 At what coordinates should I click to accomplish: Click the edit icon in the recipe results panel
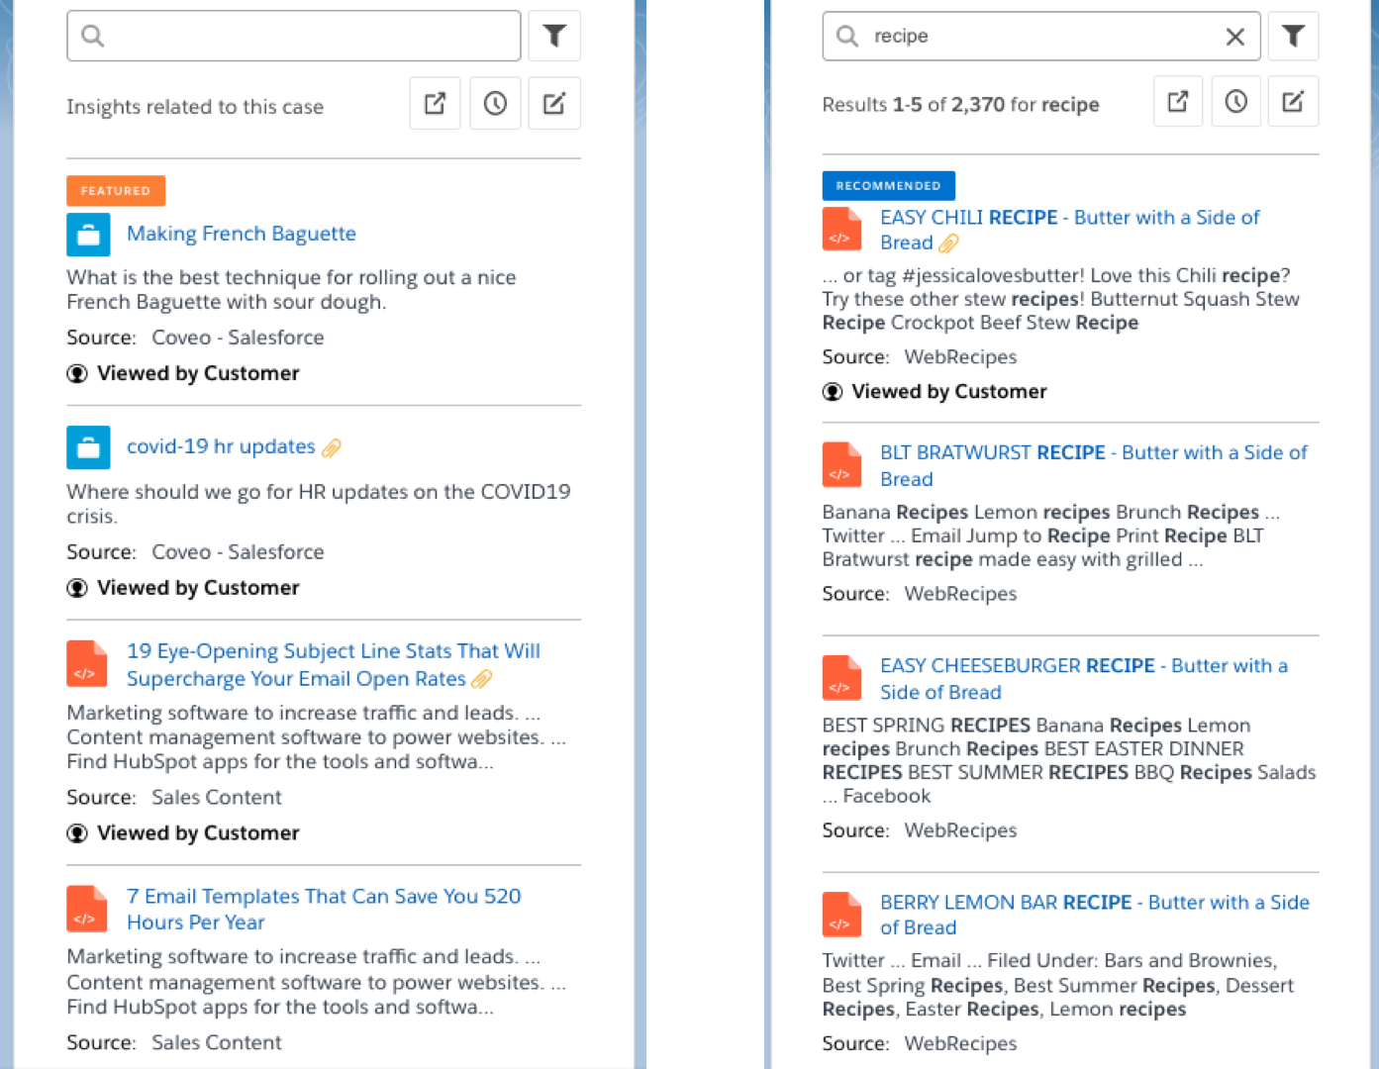tap(1293, 100)
